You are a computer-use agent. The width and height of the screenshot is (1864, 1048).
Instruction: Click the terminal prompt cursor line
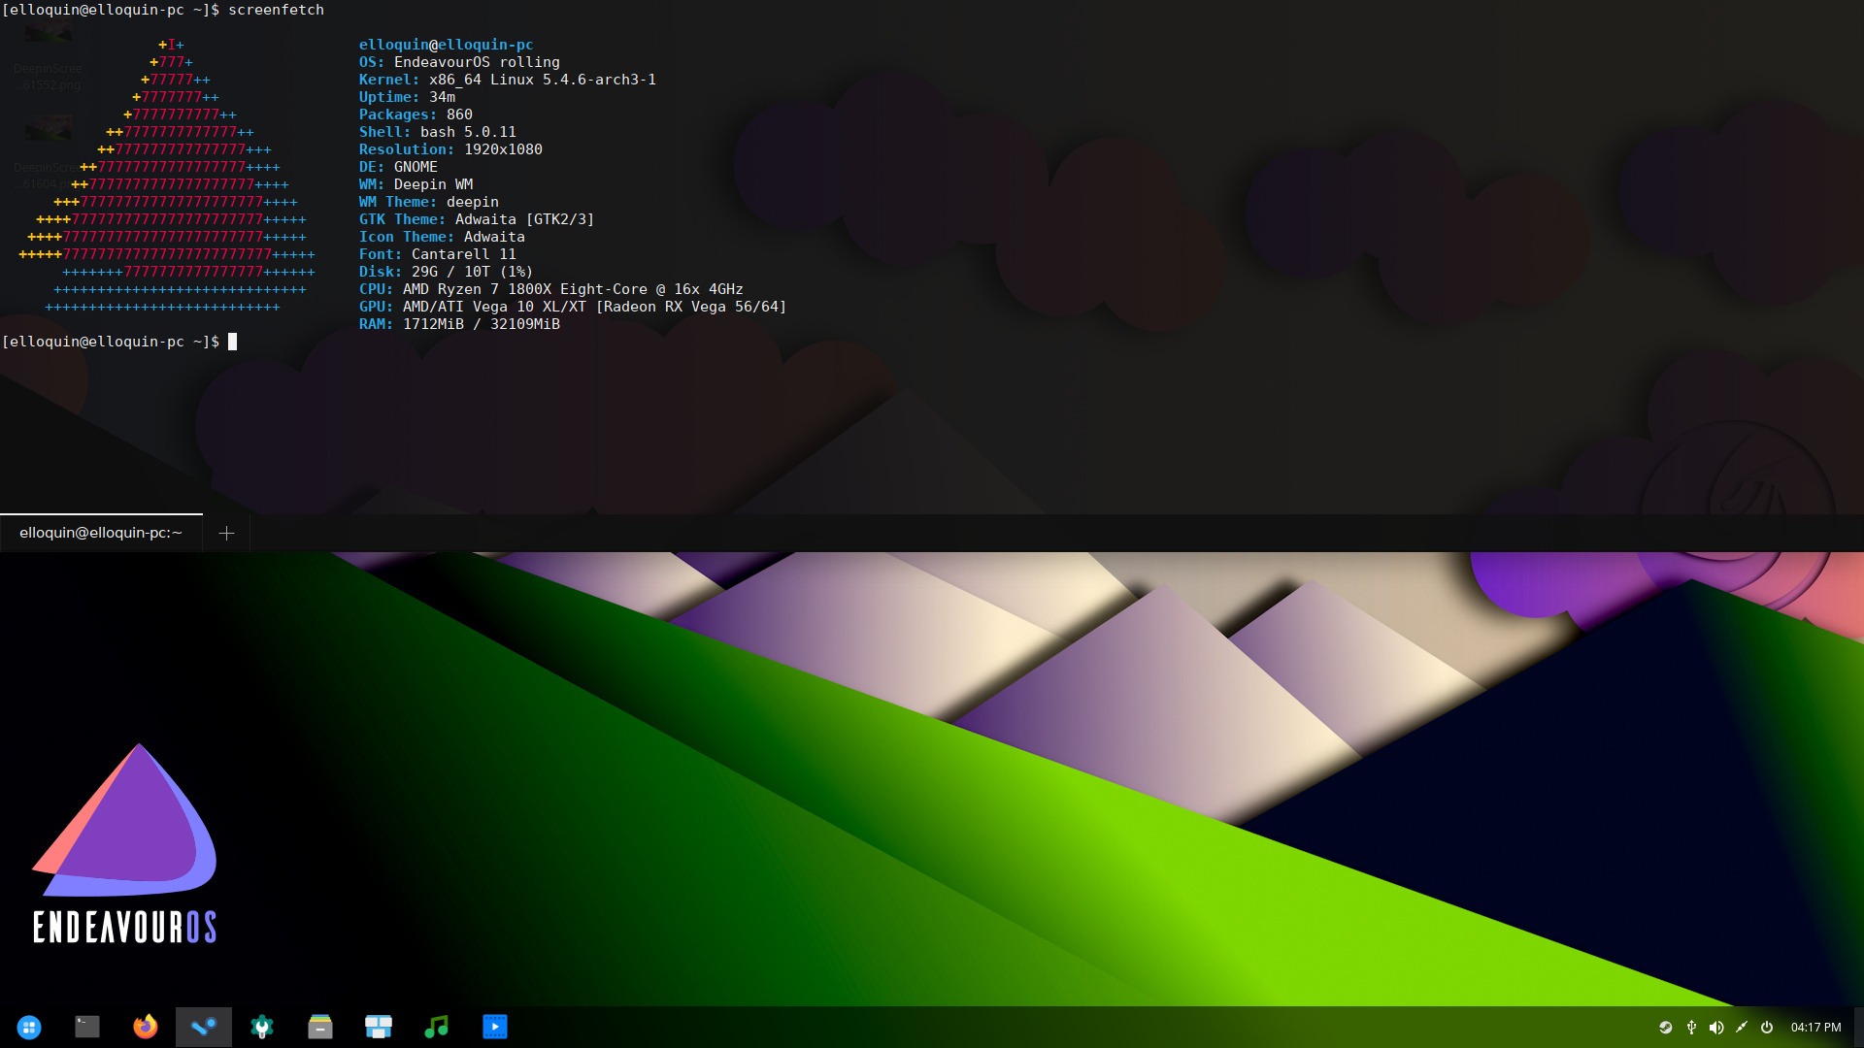pyautogui.click(x=119, y=342)
